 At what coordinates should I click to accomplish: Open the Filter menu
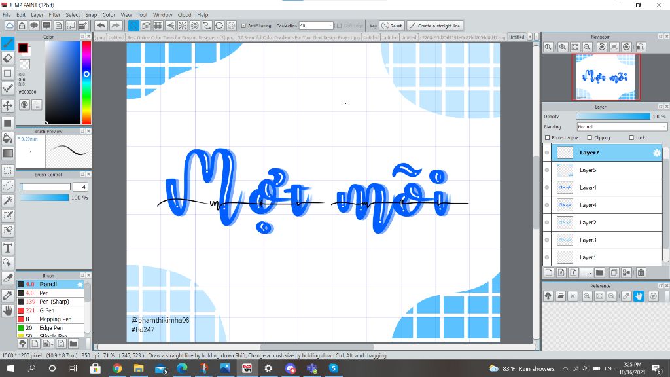[54, 14]
